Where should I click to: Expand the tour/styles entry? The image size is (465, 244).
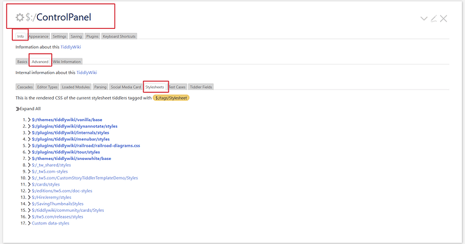30,152
